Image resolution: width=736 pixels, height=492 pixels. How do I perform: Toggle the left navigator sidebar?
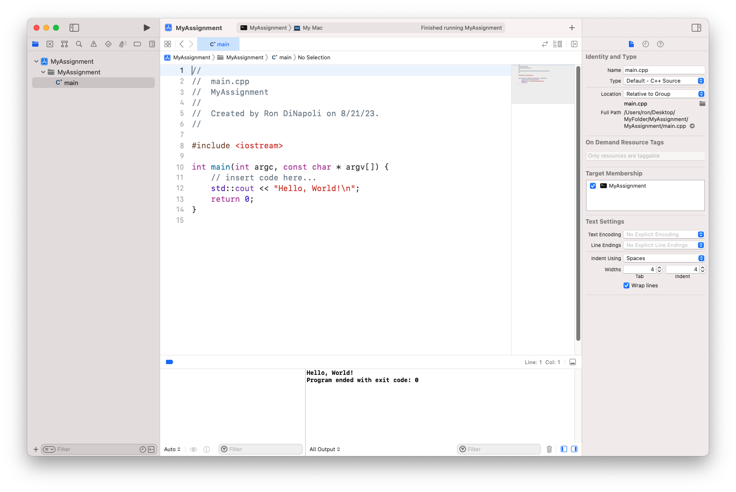pyautogui.click(x=74, y=28)
